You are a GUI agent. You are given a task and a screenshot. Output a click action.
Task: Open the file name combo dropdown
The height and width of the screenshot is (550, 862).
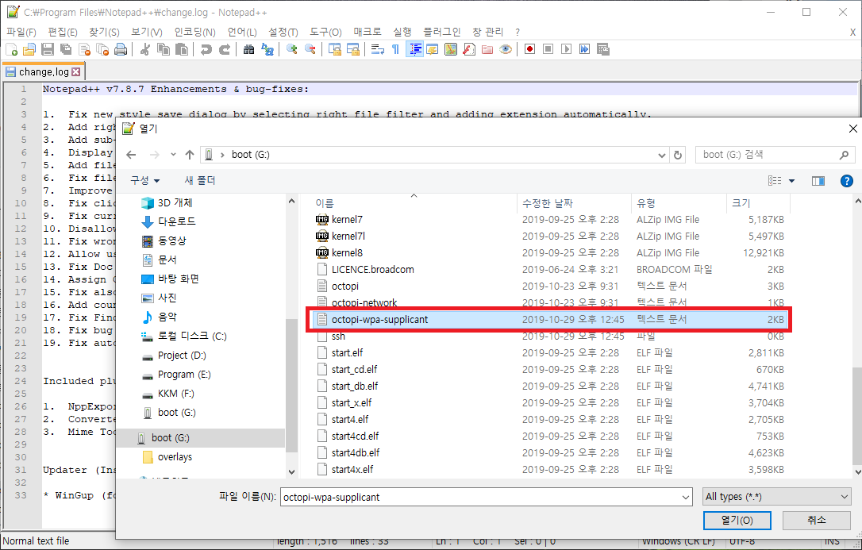tap(686, 498)
